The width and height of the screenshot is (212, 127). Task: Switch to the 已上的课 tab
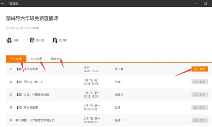pos(36,59)
